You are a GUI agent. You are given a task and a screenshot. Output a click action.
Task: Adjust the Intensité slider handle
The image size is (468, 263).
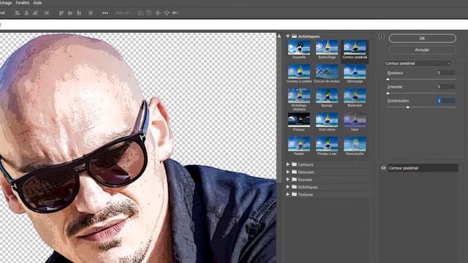388,94
